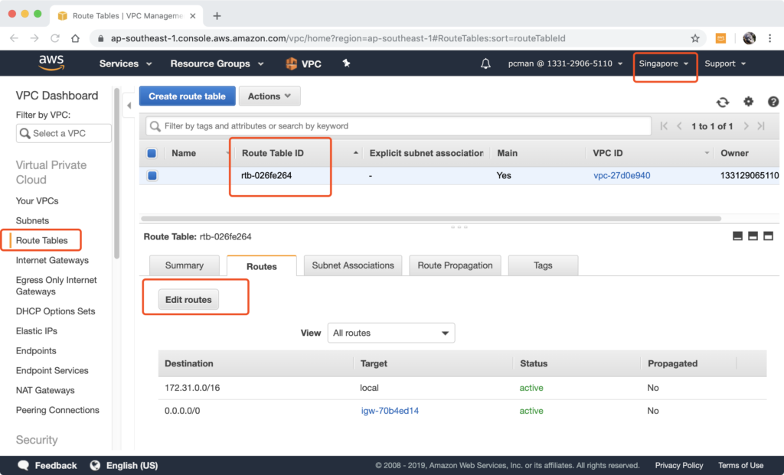Toggle the select-all checkbox in table header
This screenshot has width=784, height=475.
tap(152, 153)
